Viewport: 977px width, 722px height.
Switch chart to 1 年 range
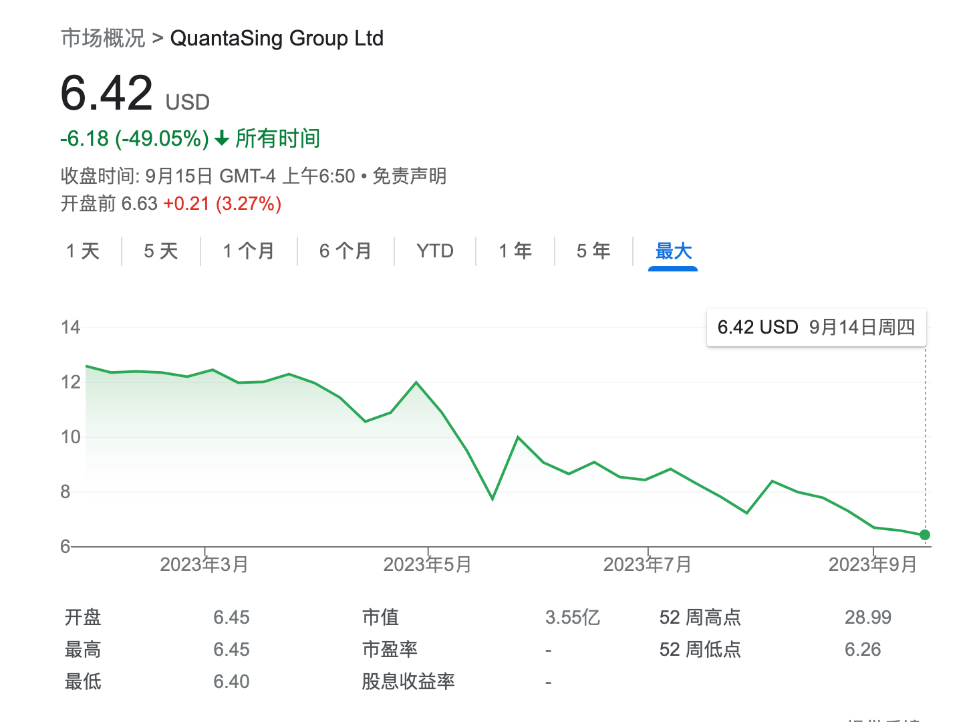[515, 251]
